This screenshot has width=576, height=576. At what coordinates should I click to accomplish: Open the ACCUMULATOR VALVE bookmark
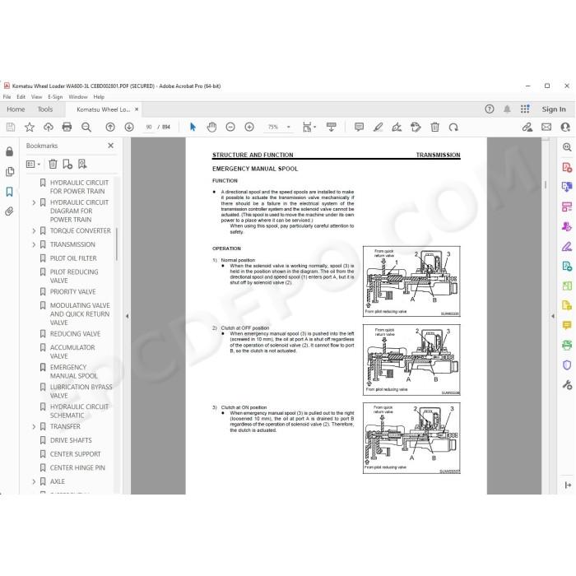(x=72, y=351)
